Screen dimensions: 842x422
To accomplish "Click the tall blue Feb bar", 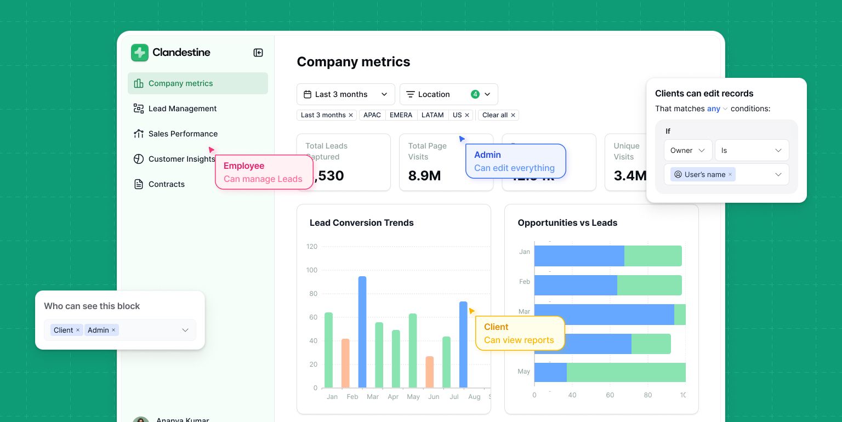I will click(x=362, y=332).
